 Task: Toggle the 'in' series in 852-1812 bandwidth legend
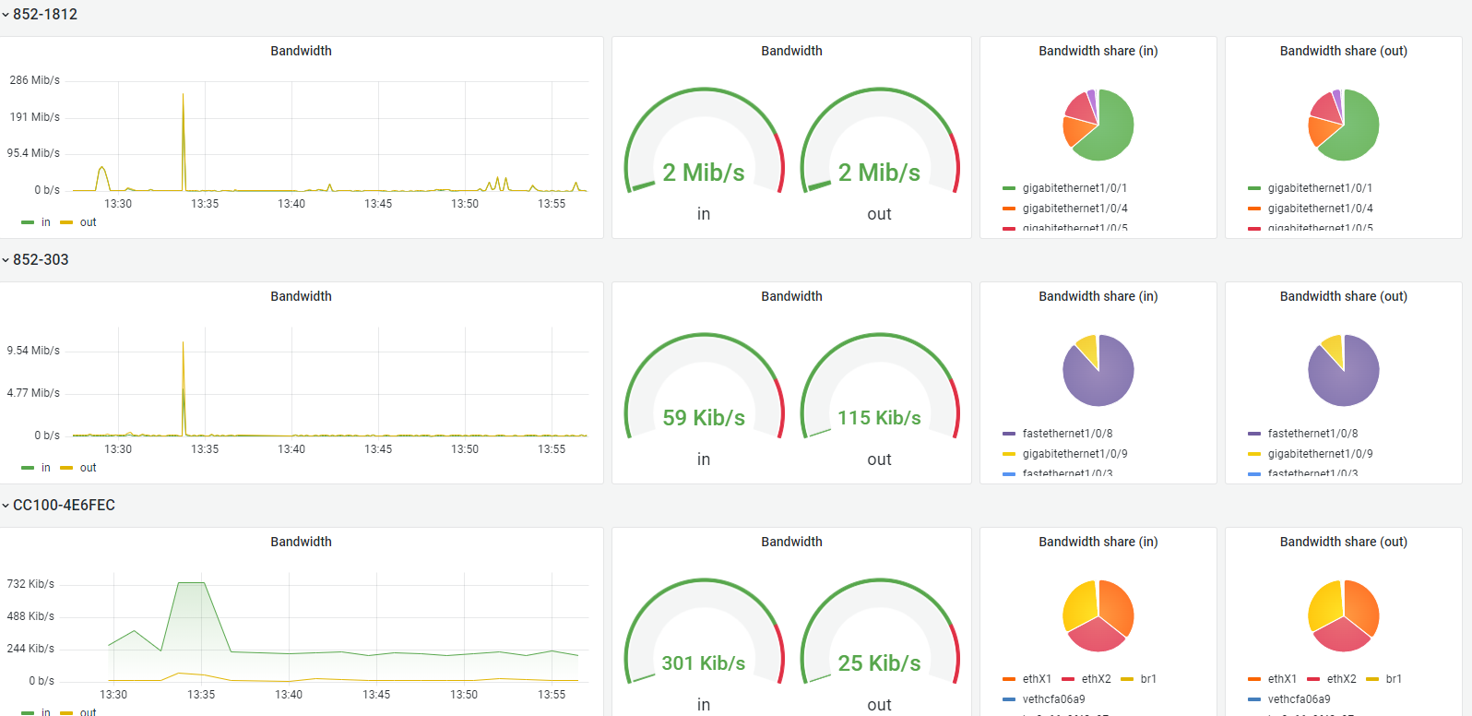pos(36,222)
